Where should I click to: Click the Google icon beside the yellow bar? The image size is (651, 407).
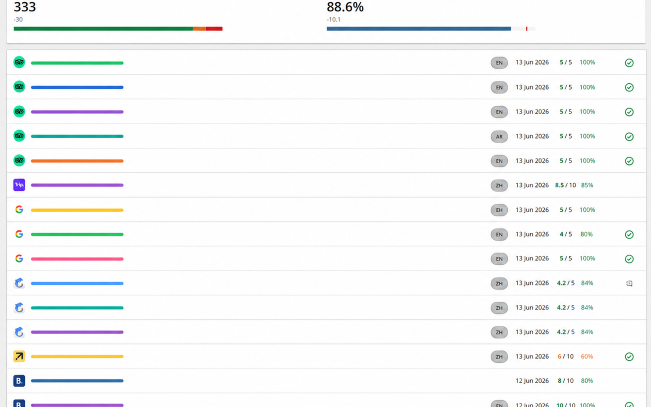[19, 209]
